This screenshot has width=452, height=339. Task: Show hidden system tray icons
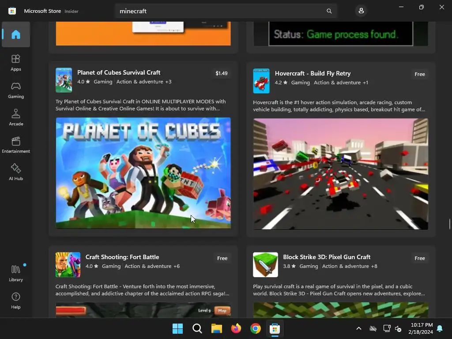359,328
